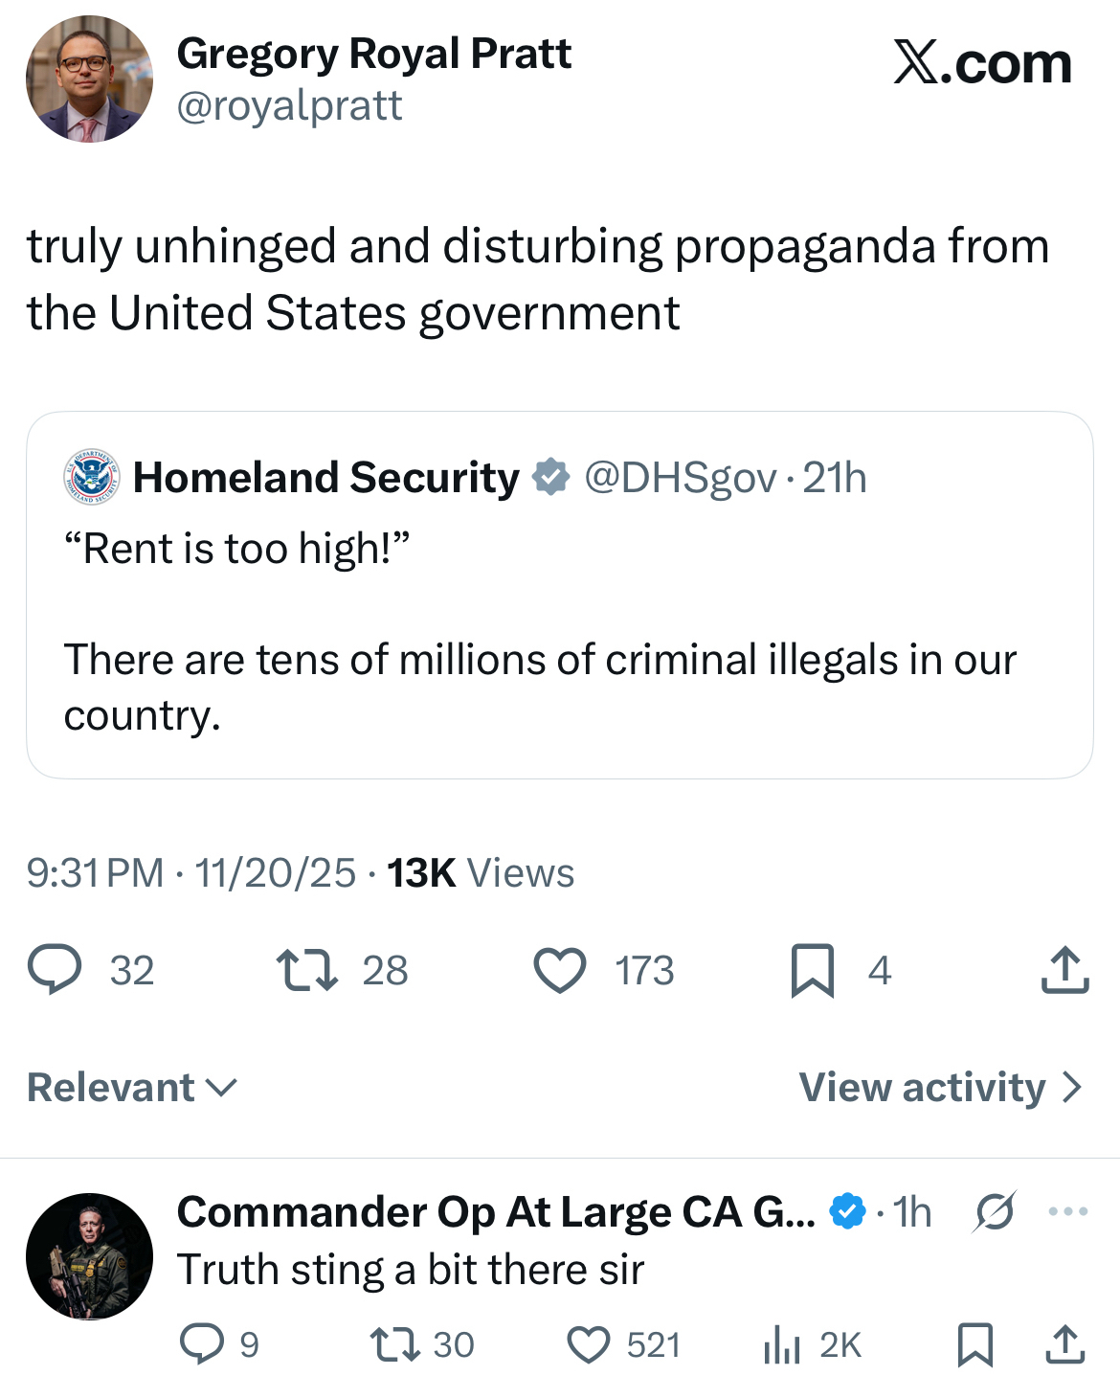Share the main post
The image size is (1120, 1398).
click(1064, 970)
